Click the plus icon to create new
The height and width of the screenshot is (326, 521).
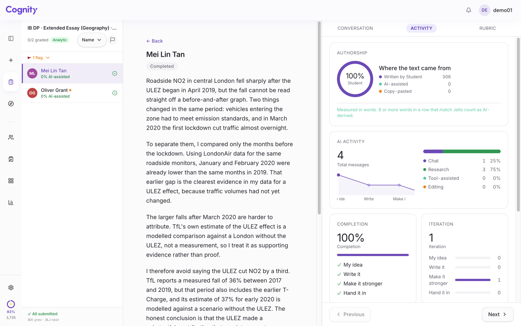coord(11,60)
